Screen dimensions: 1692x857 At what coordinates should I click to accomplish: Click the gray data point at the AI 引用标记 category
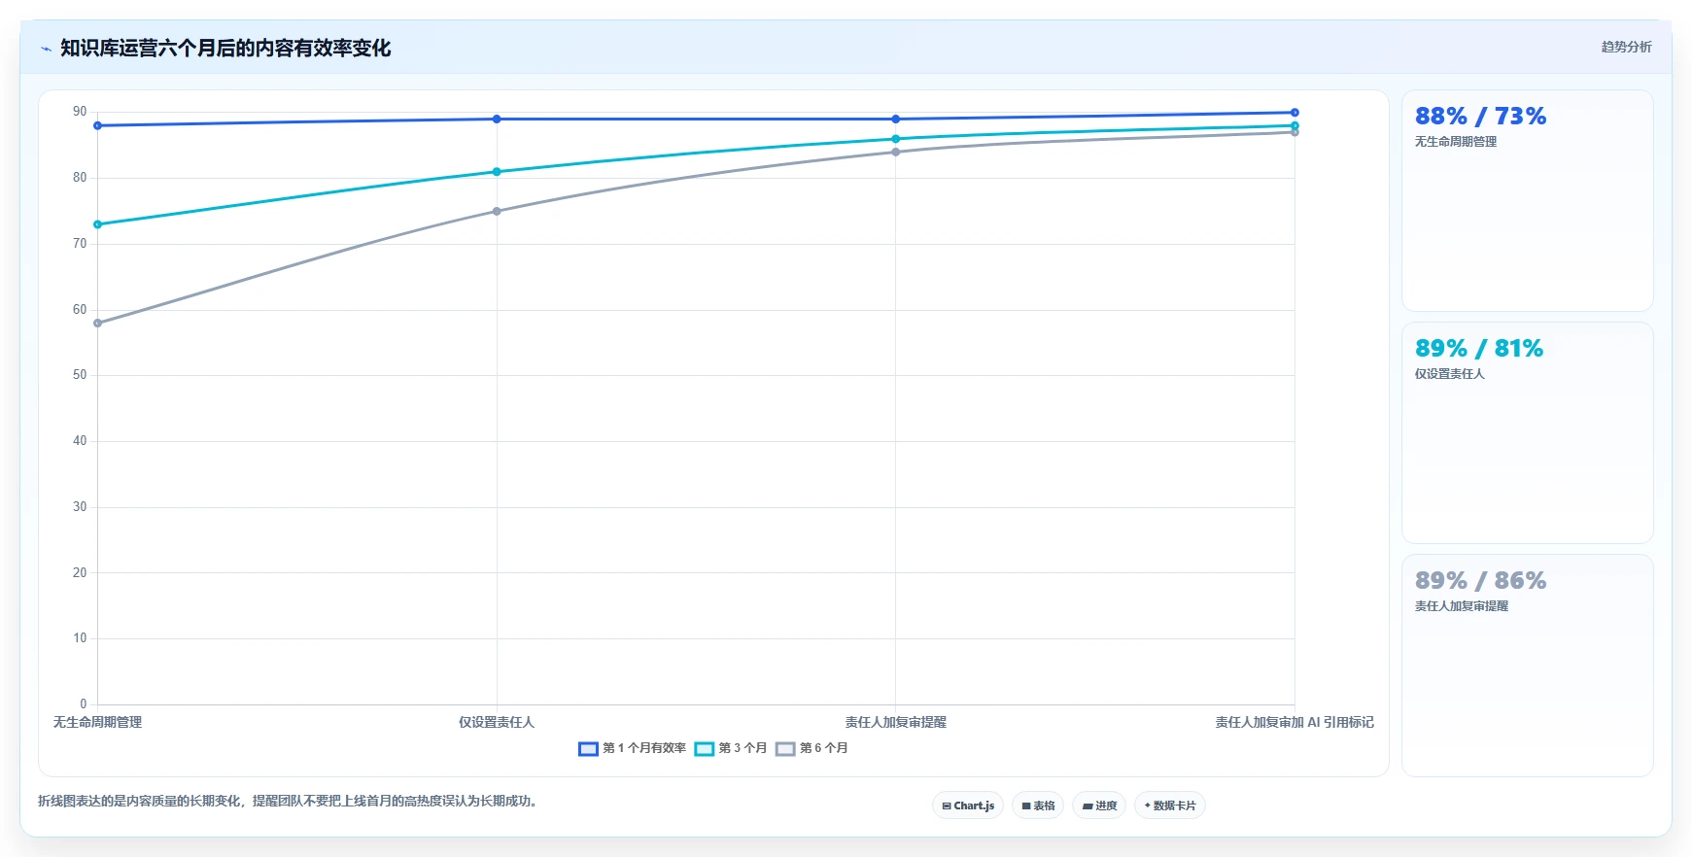point(1295,132)
